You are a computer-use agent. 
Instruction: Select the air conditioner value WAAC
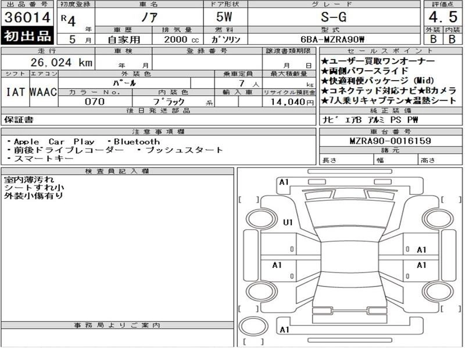click(43, 92)
